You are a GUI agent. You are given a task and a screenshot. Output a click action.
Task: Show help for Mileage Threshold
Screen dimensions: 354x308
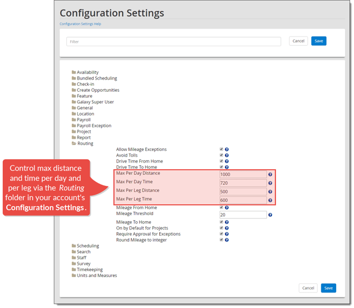[x=270, y=215]
